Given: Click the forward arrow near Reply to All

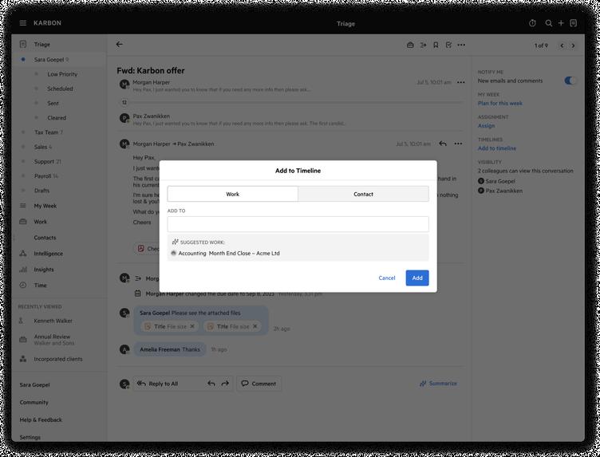Looking at the screenshot, I should click(225, 383).
